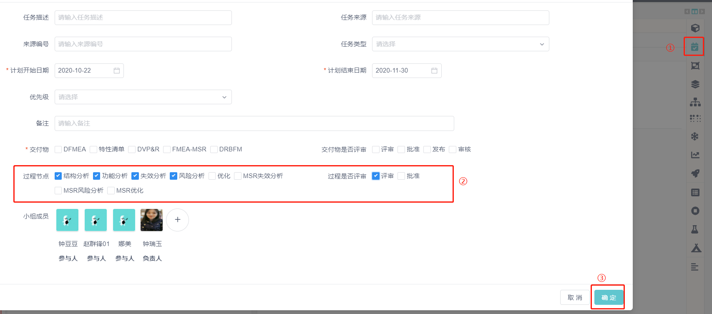Focus the 任务描述 input field

click(143, 18)
